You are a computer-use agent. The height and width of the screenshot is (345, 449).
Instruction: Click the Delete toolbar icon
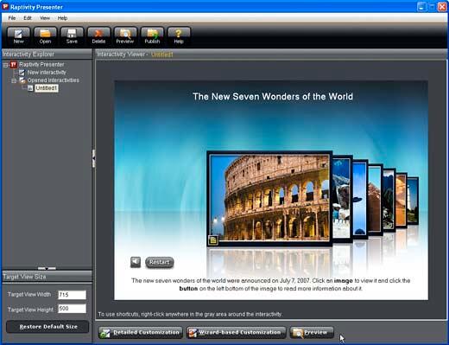(98, 36)
